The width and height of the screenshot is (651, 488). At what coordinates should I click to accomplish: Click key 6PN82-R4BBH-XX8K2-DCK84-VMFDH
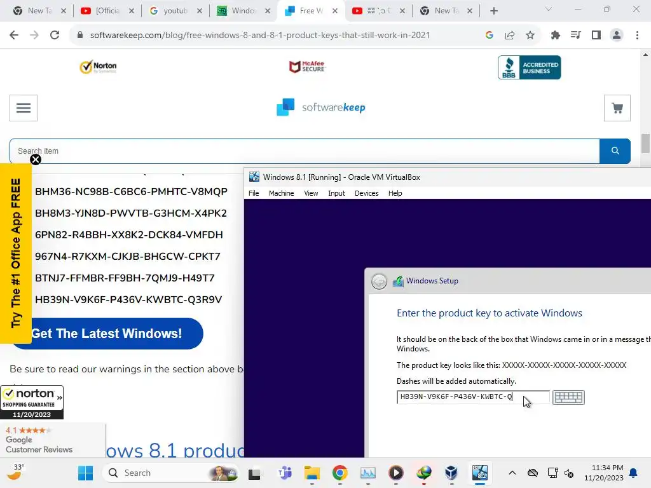click(x=128, y=235)
